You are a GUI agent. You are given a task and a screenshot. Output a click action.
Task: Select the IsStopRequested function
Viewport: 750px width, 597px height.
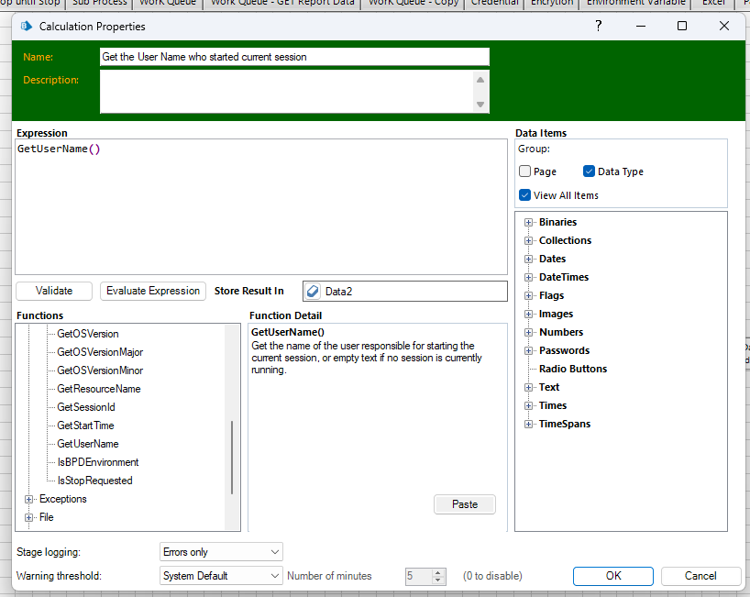(x=94, y=481)
